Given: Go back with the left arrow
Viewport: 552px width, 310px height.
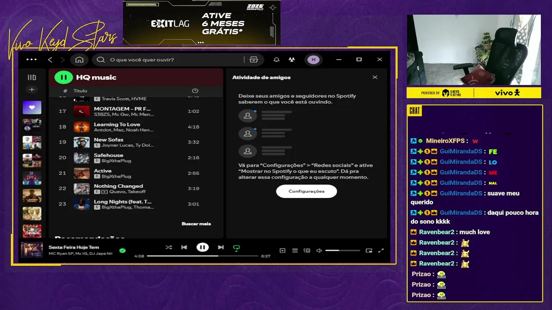Looking at the screenshot, I should (x=50, y=59).
